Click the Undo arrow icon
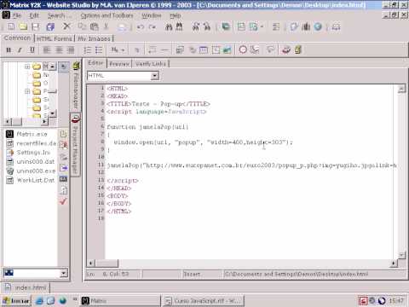 (x=141, y=27)
